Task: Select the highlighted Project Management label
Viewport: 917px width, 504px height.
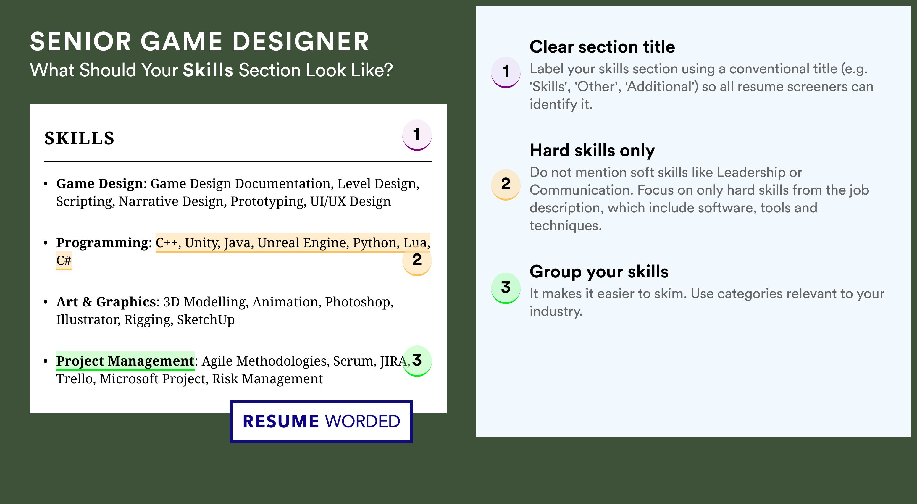Action: pyautogui.click(x=125, y=361)
